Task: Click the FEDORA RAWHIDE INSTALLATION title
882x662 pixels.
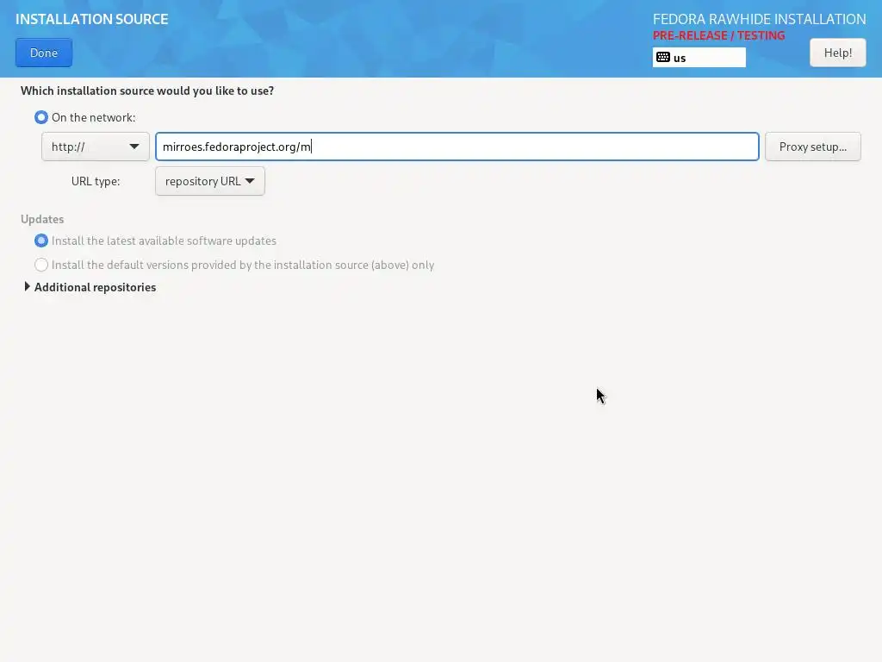Action: (759, 19)
